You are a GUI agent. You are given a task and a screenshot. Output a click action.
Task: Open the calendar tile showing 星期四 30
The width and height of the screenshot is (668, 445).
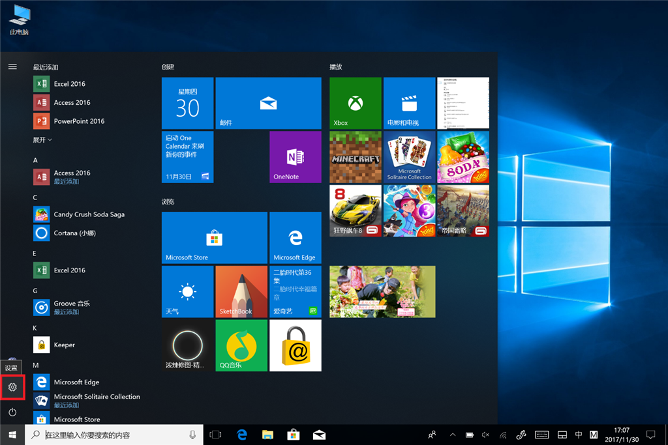(187, 103)
